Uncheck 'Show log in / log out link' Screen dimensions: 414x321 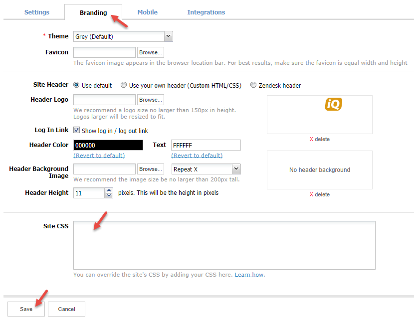76,131
